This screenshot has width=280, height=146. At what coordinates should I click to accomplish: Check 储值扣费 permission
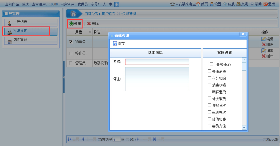coord(209,119)
